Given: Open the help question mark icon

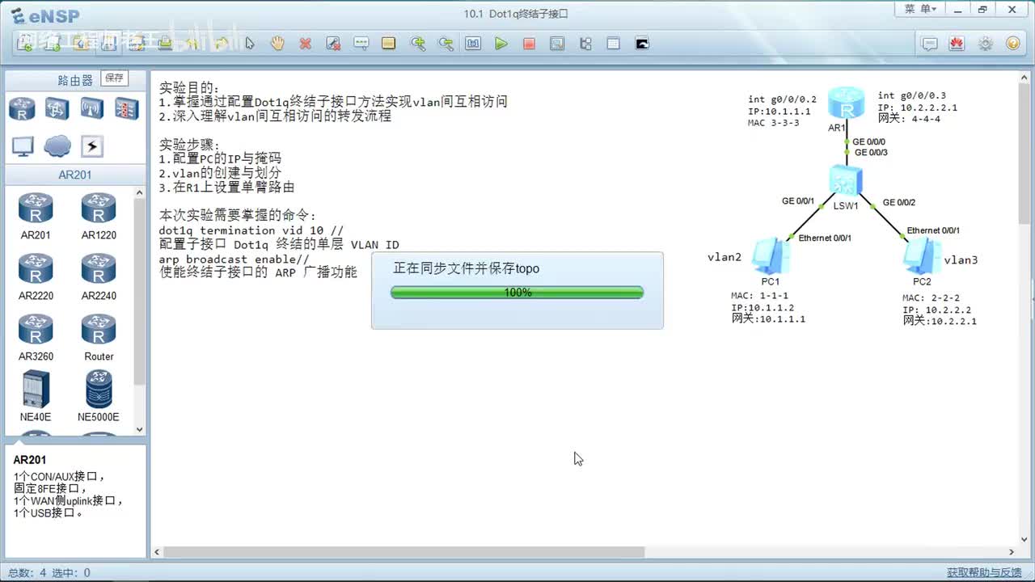Looking at the screenshot, I should [x=1012, y=44].
